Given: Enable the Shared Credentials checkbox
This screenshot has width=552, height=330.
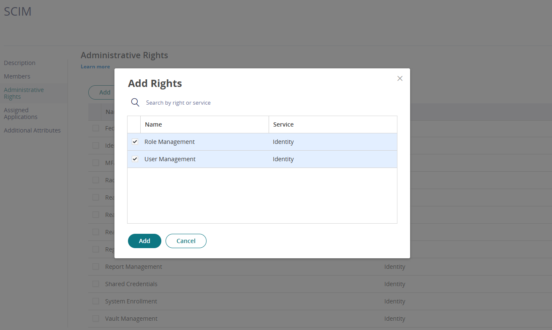Looking at the screenshot, I should pyautogui.click(x=95, y=284).
